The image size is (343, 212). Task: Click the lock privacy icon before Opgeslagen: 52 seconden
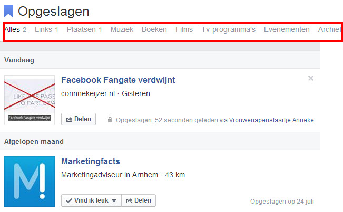coord(110,120)
